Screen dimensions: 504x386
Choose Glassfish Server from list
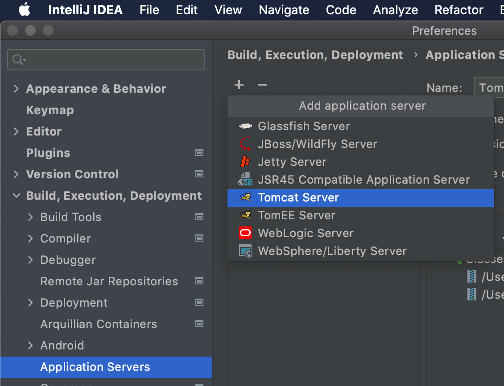click(361, 126)
